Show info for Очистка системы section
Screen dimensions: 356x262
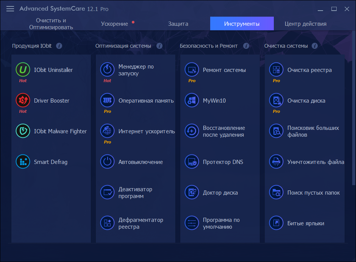(315, 46)
